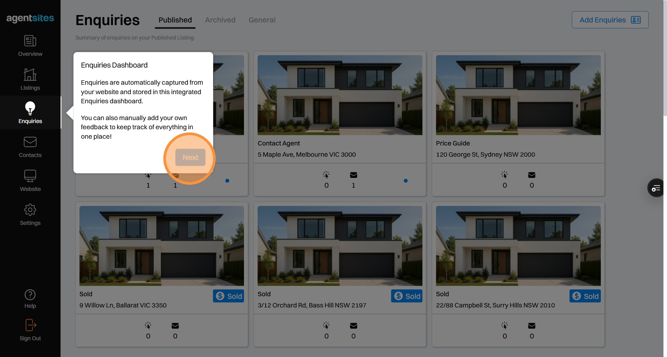Open the Overview sidebar icon
This screenshot has height=357, width=667.
coord(30,41)
